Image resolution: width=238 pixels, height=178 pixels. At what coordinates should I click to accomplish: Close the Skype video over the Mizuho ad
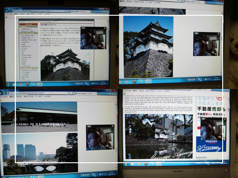(225, 119)
